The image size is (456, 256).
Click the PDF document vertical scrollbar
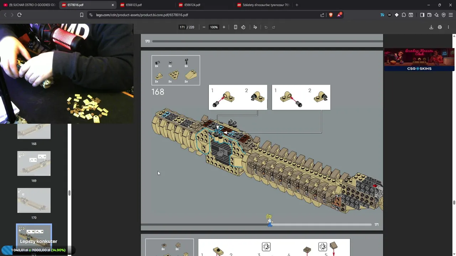454,203
